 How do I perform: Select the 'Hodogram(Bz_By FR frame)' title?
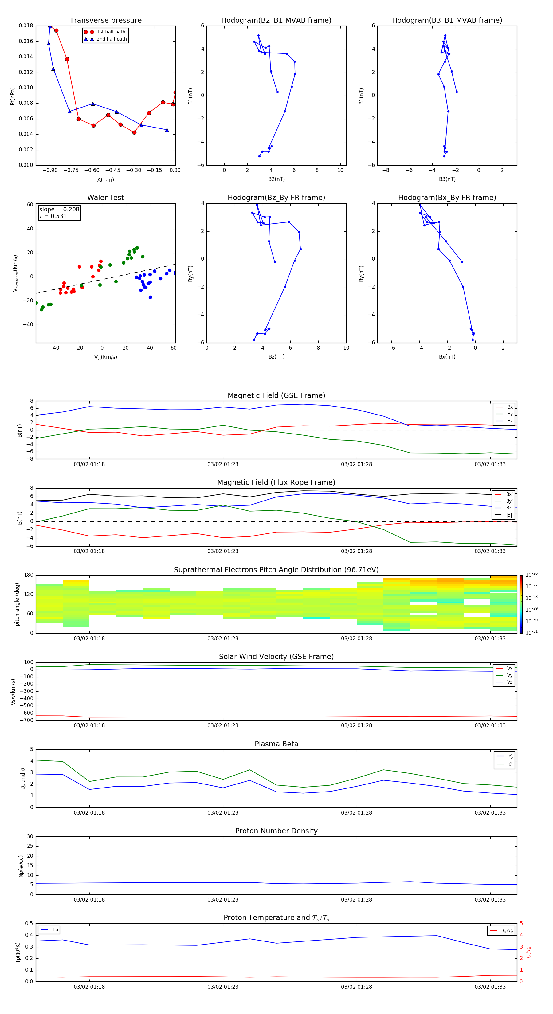pyautogui.click(x=276, y=198)
